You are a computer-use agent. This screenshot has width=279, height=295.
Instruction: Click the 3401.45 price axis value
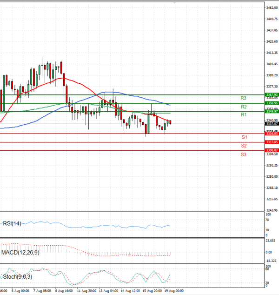click(x=272, y=64)
